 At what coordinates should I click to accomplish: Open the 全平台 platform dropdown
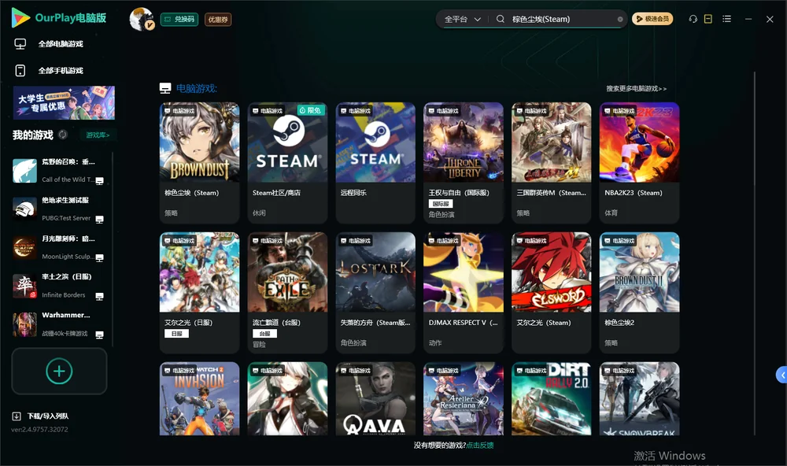click(x=462, y=19)
